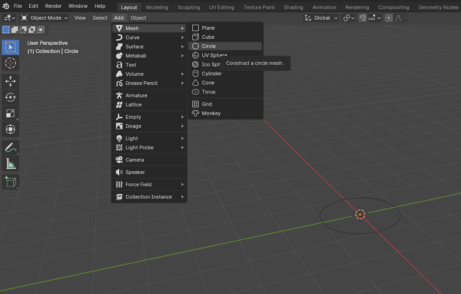This screenshot has width=461, height=294.
Task: Expand the Light Probe submenu
Action: tap(149, 147)
